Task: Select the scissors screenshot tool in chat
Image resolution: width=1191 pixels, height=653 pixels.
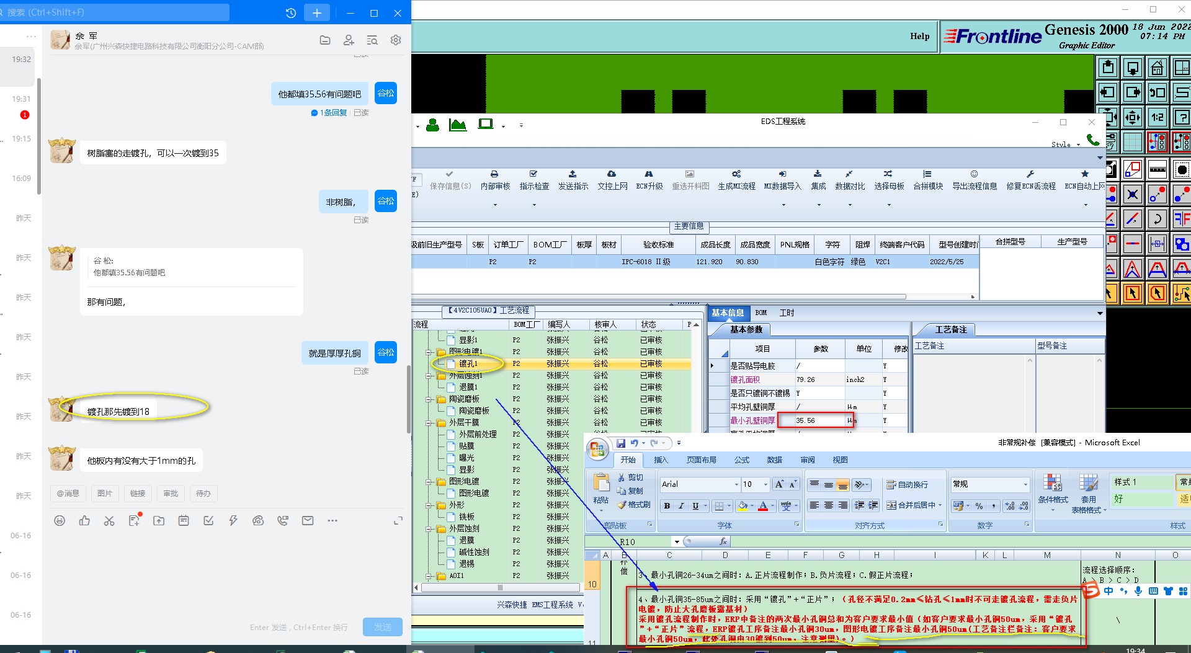Action: coord(109,521)
